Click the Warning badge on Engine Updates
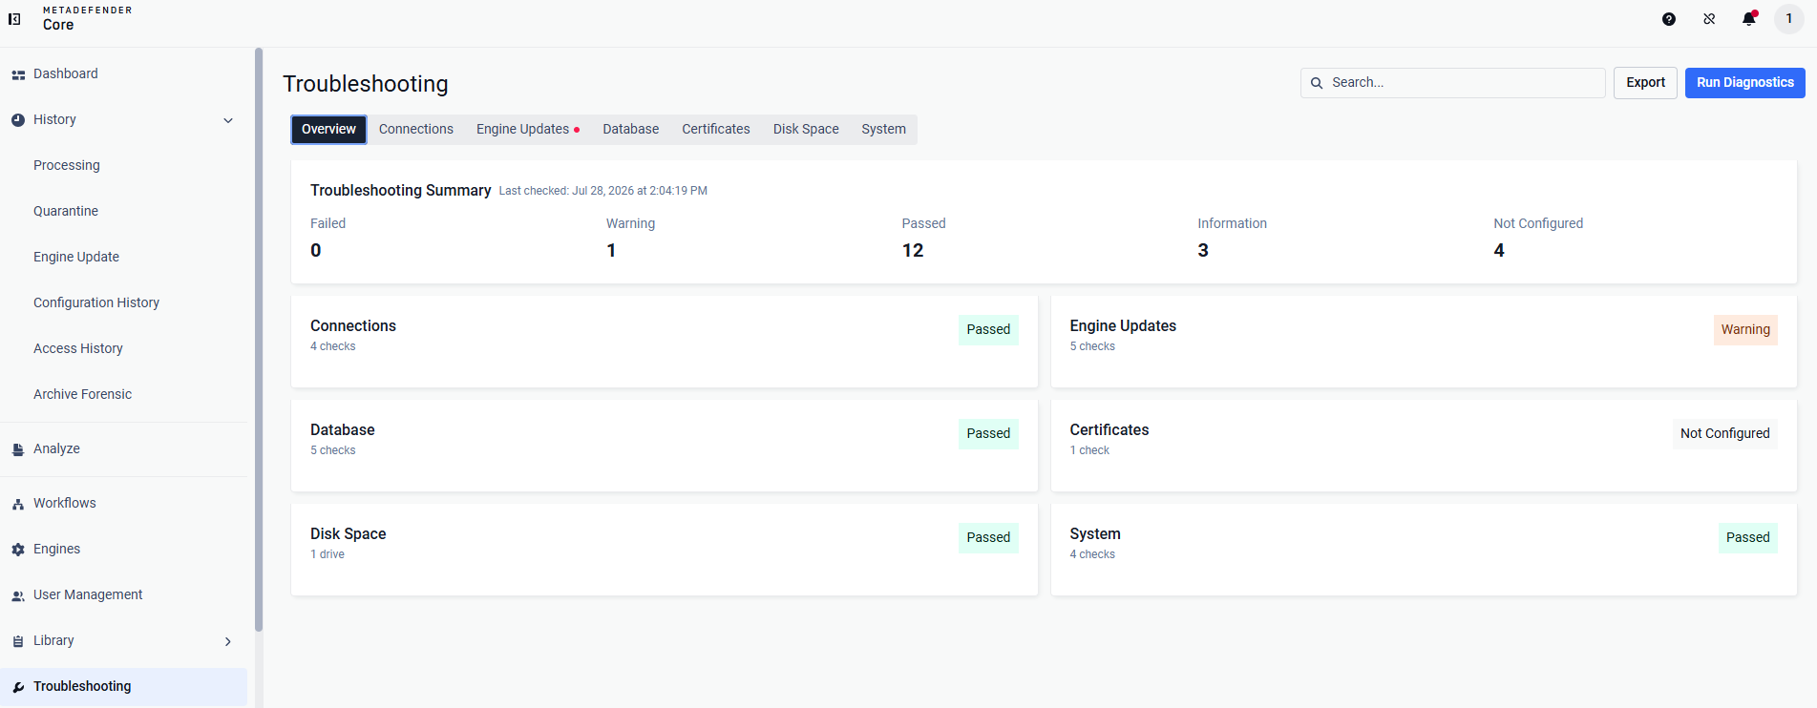1817x708 pixels. (1745, 330)
